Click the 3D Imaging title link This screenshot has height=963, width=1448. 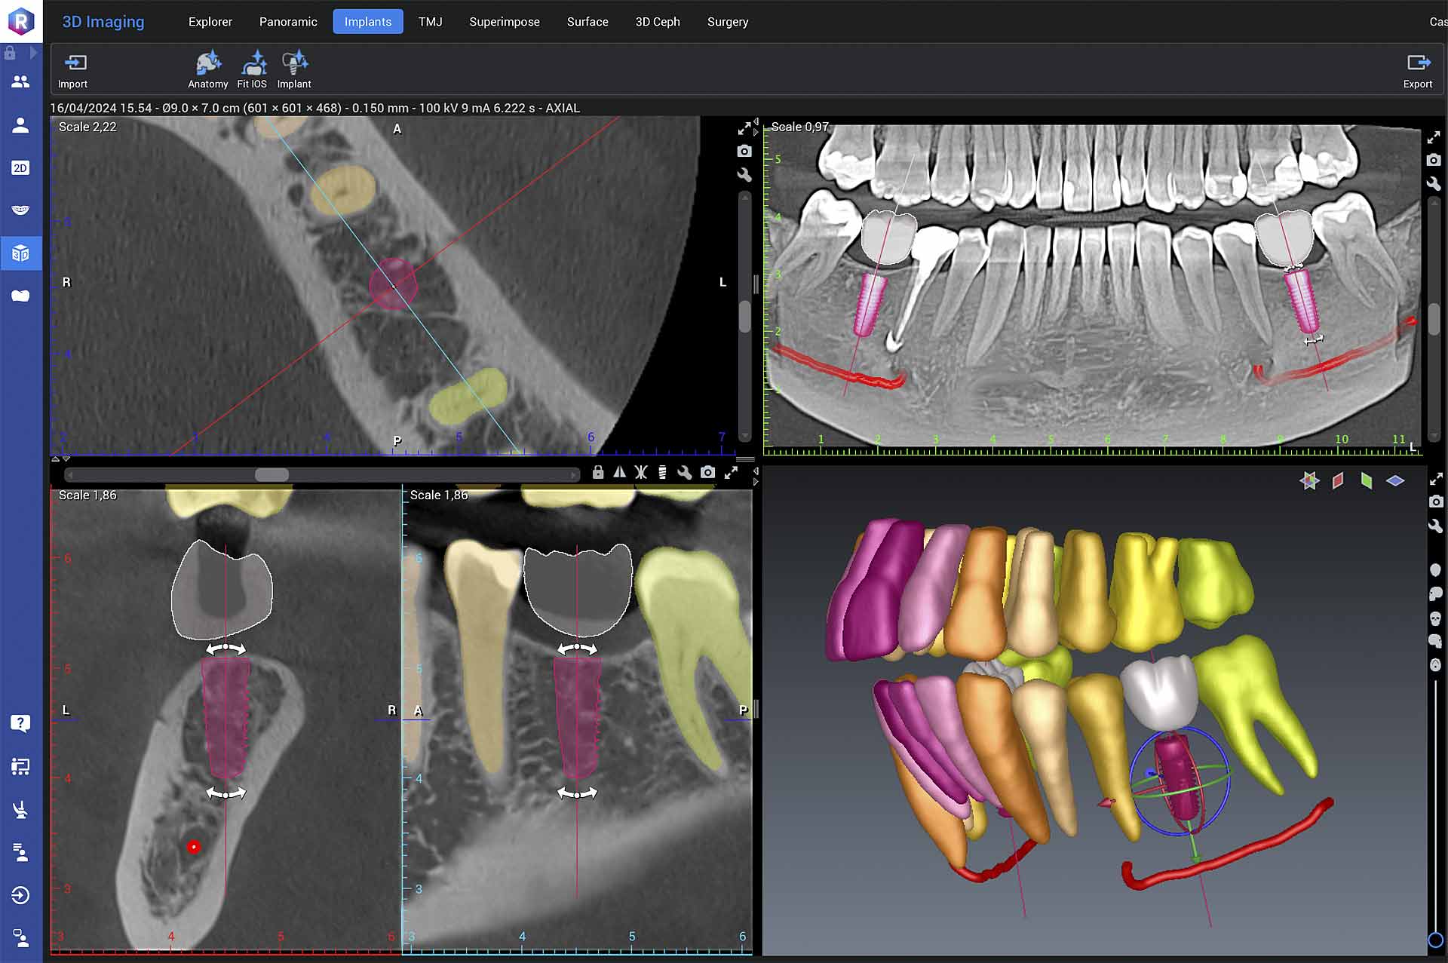coord(103,22)
